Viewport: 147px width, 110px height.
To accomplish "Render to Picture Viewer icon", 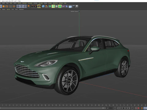I will click(36, 6).
